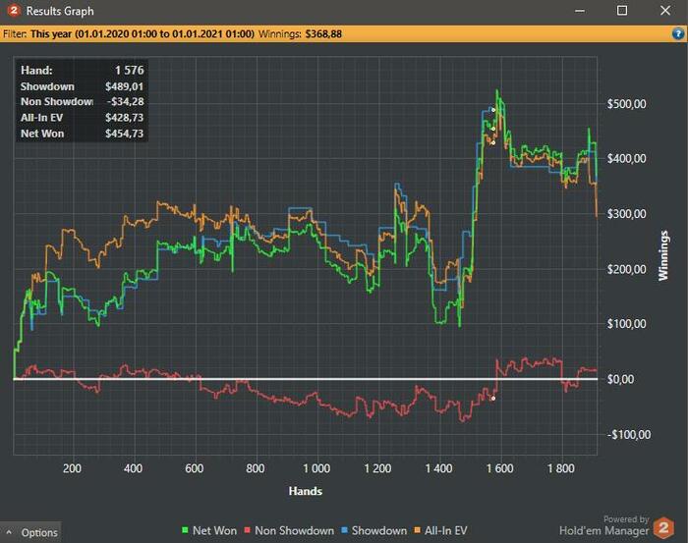Screen dimensions: 688x543
Task: Click the 800 hands axis label
Action: tap(256, 468)
